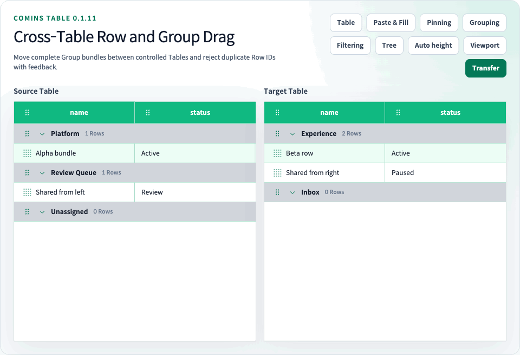Screen dimensions: 520x355
Task: Click the Inbox group drag handle
Action: pos(277,192)
